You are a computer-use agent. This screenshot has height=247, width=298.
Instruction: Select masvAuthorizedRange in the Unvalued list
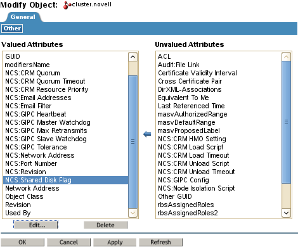(192, 114)
